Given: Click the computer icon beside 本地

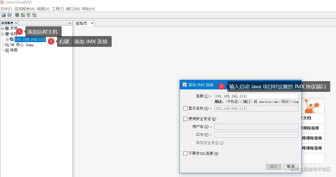Looking at the screenshot, I should 7,28.
